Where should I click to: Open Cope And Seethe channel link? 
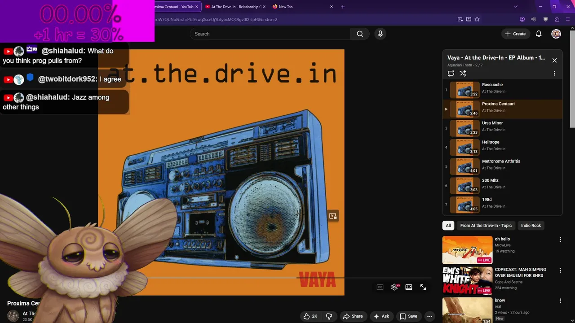coord(509,282)
